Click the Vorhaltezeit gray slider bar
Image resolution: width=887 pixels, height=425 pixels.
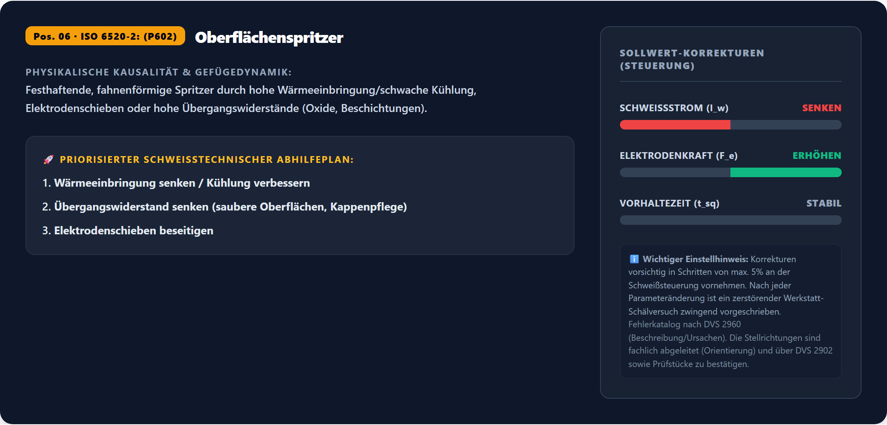[x=730, y=220]
